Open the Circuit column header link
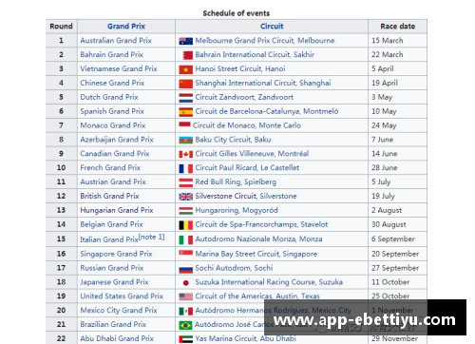Viewport: 475px width, 344px height. coord(272,27)
